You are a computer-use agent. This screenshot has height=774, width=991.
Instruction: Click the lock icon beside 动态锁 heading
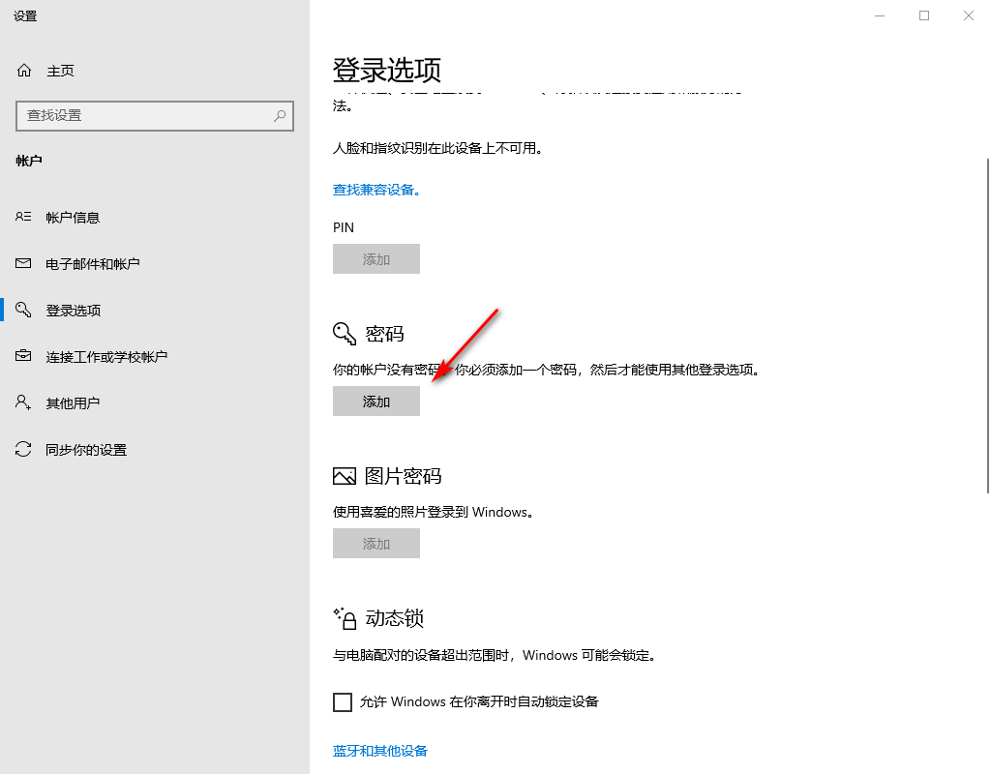click(345, 617)
